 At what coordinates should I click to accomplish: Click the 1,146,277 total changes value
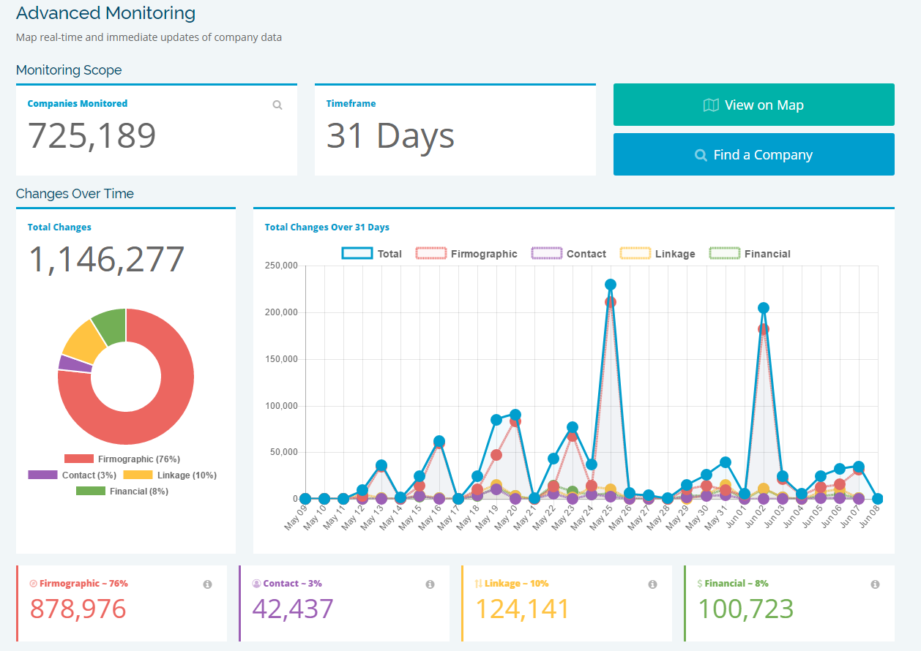tap(106, 260)
